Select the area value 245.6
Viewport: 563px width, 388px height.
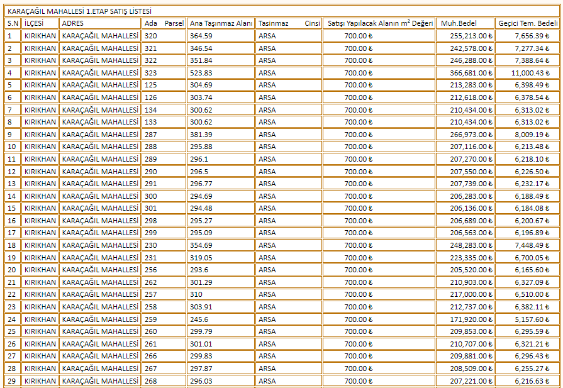221,319
